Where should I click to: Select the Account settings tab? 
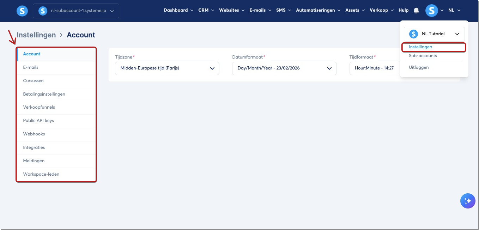(56, 54)
